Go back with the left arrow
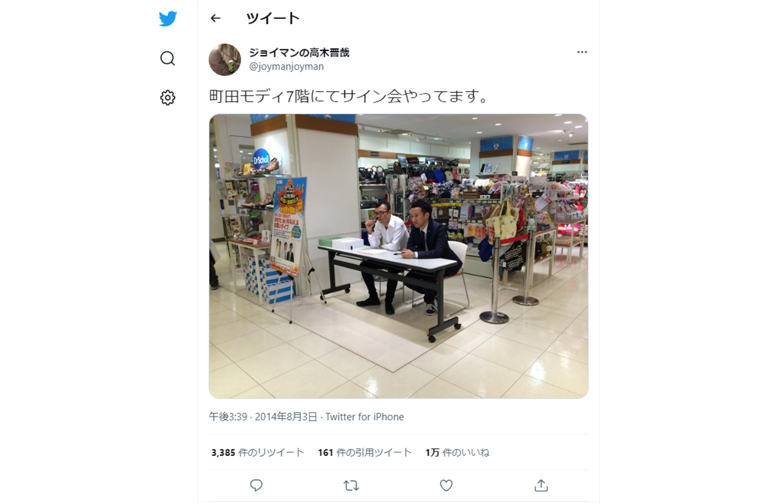The width and height of the screenshot is (759, 504). point(215,18)
